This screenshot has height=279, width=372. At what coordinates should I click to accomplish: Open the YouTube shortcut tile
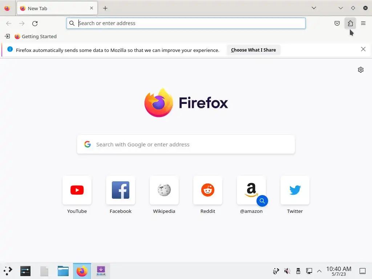click(77, 190)
